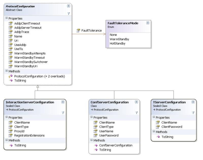
Task: Click the ConfServerConfiguration constructor method icon
Action: click(96, 145)
